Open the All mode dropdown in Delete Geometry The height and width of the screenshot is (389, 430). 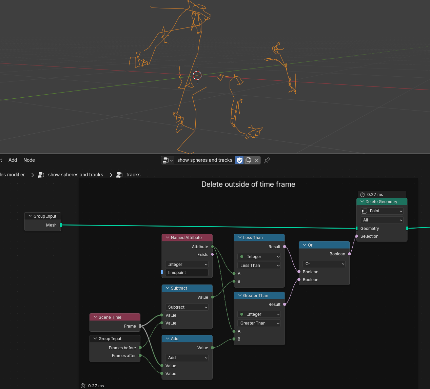[x=382, y=220]
